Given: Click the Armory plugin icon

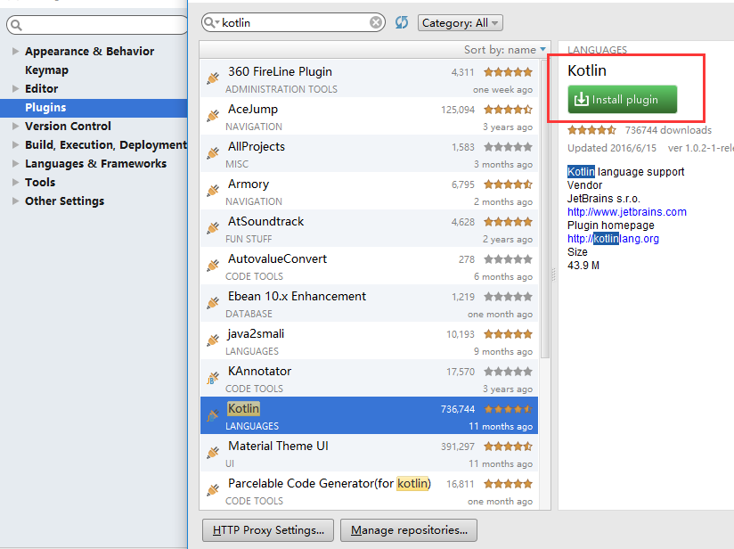Looking at the screenshot, I should click(x=213, y=190).
